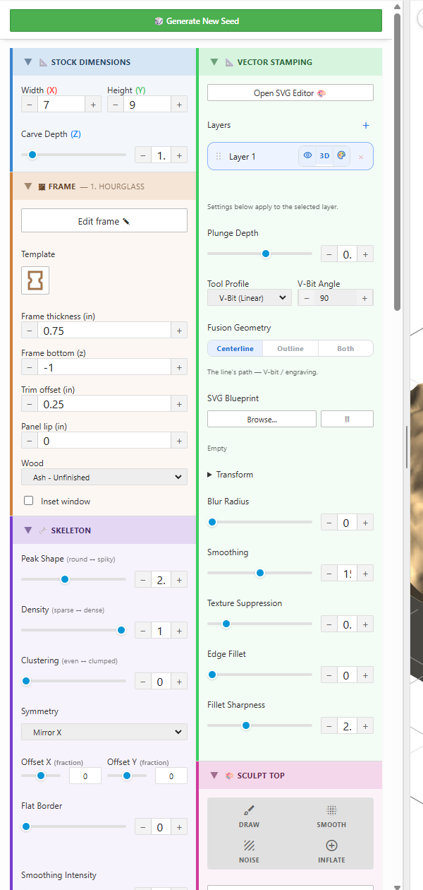Decrease Smoothing with minus button
The width and height of the screenshot is (423, 890).
[x=329, y=573]
